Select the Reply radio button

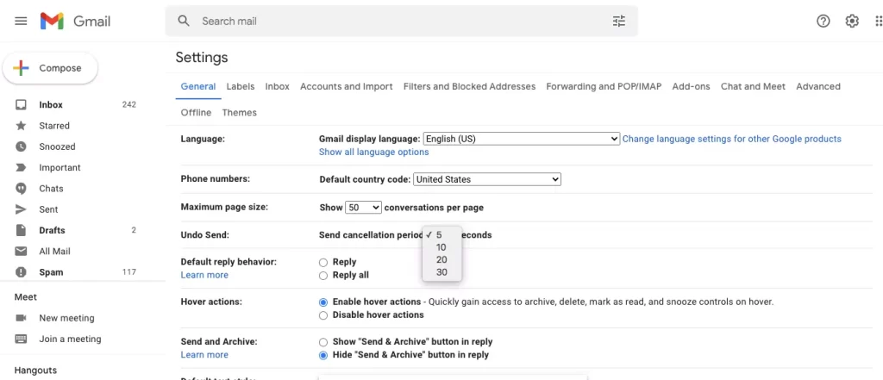(x=323, y=262)
